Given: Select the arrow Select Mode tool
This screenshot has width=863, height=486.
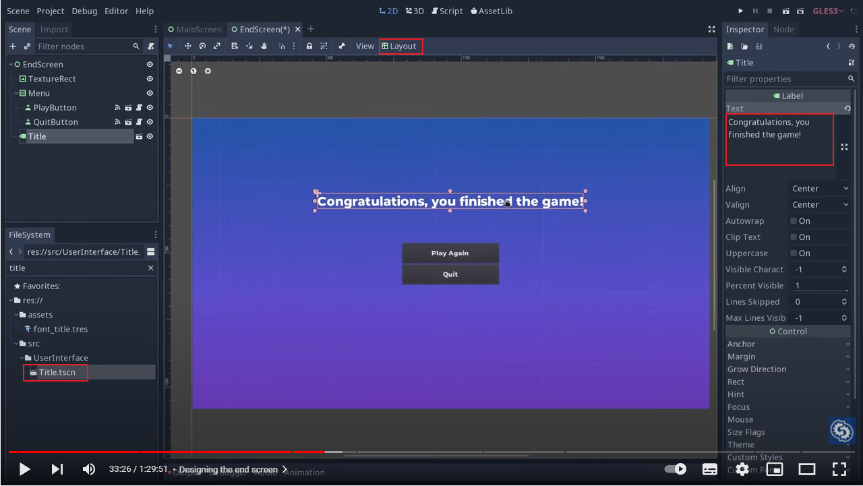Looking at the screenshot, I should [170, 46].
